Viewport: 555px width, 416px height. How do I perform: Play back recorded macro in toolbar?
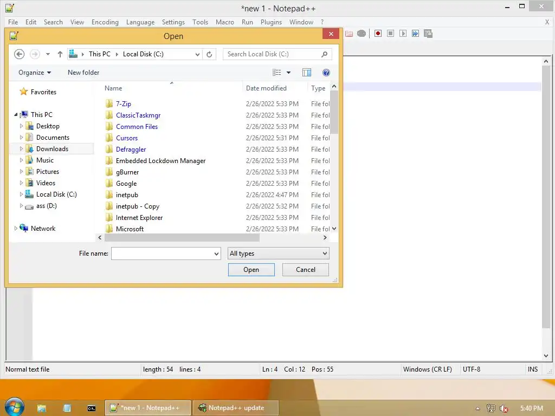coord(403,34)
